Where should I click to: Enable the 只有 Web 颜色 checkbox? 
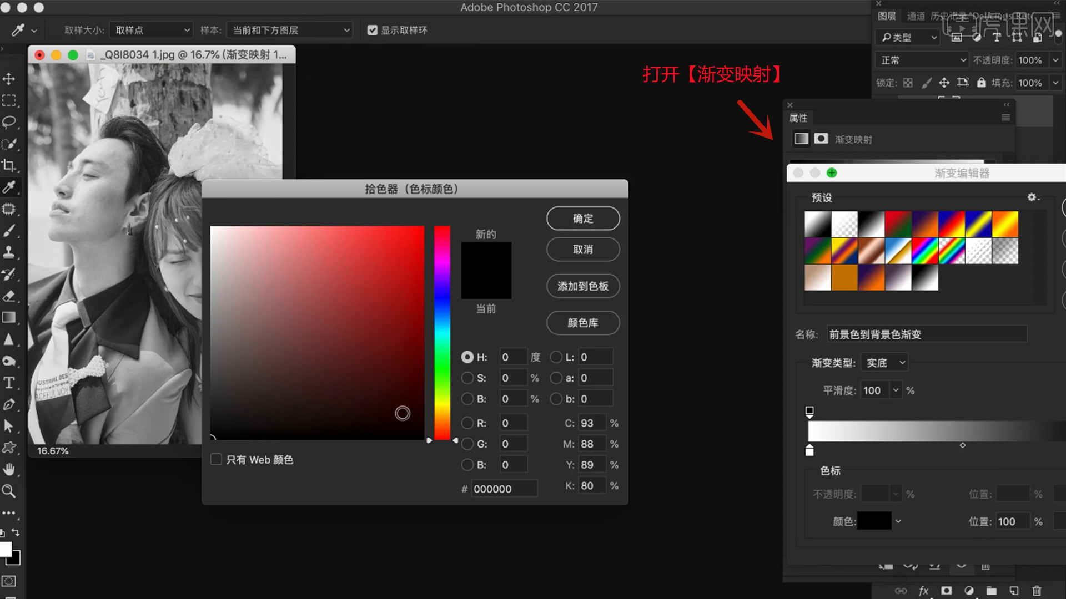pos(217,459)
